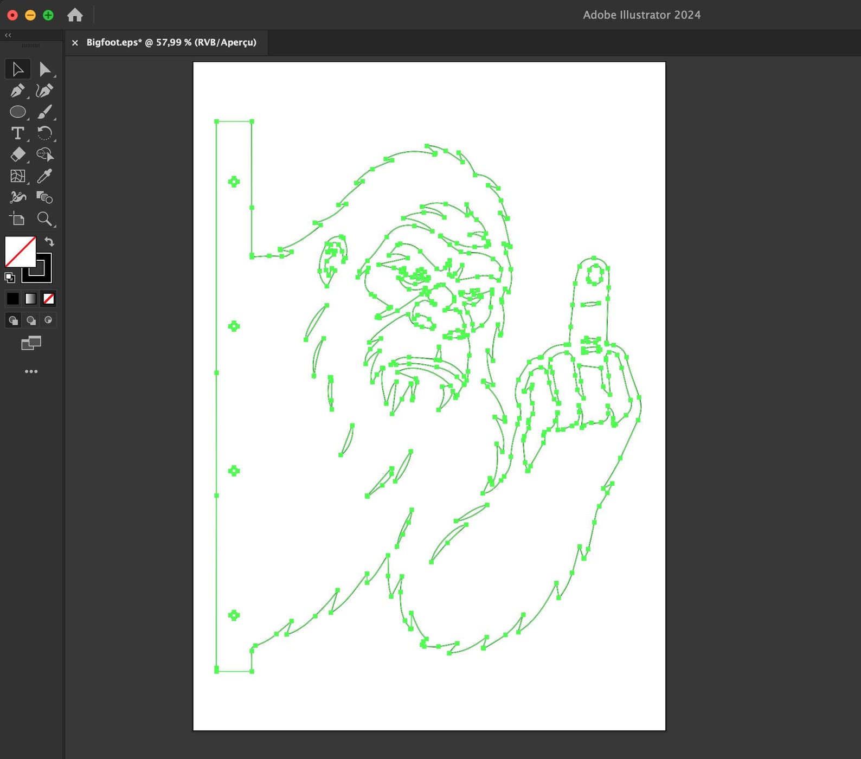Pick the Ellipse tool

pos(17,112)
